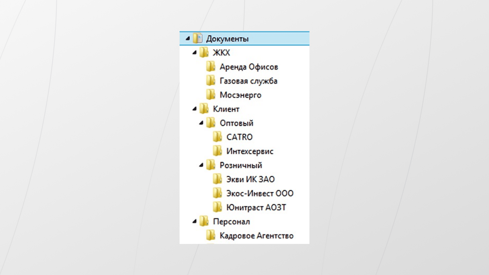
Task: Open the Экос-Инвест ООО label
Action: coord(260,194)
